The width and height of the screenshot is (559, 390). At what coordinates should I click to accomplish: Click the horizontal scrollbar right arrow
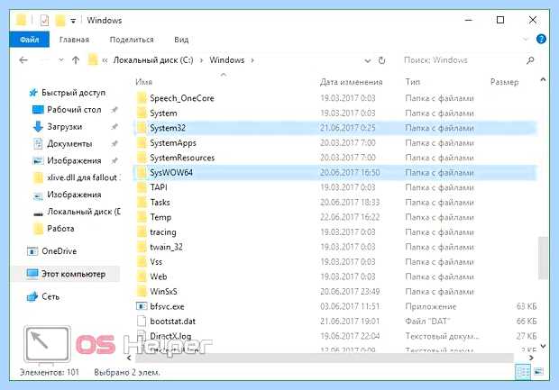pyautogui.click(x=531, y=358)
